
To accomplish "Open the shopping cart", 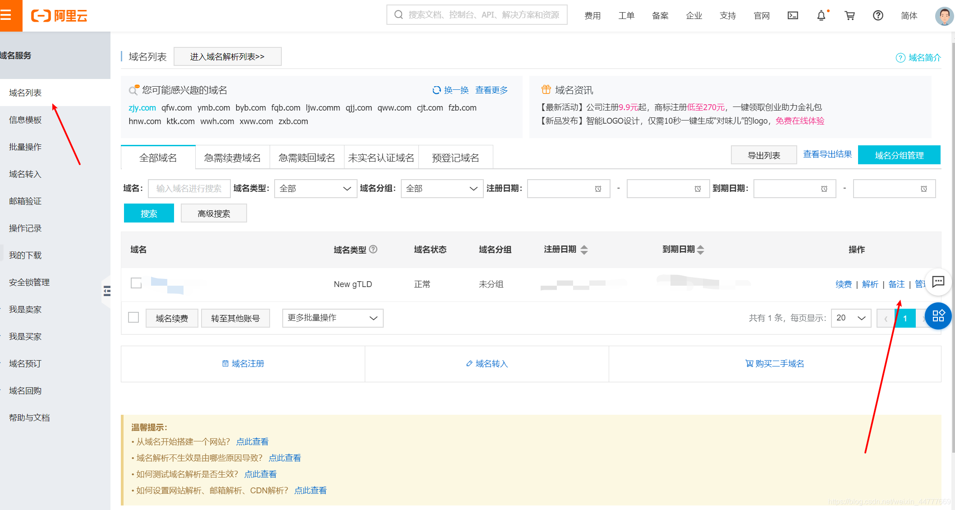I will tap(849, 16).
